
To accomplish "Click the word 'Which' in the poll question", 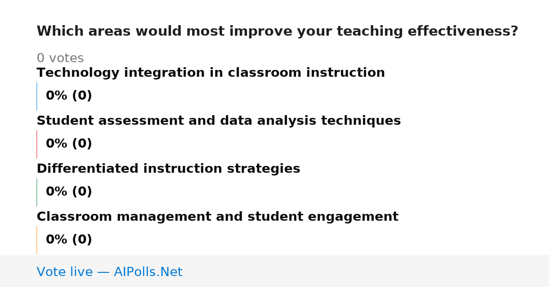I will click(59, 32).
